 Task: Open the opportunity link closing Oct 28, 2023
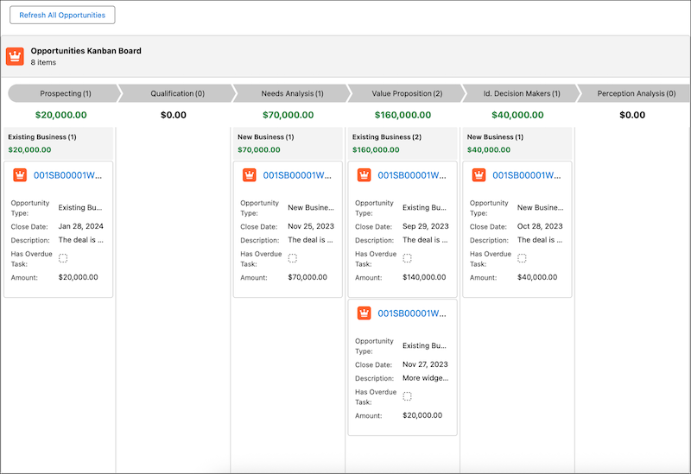[527, 175]
